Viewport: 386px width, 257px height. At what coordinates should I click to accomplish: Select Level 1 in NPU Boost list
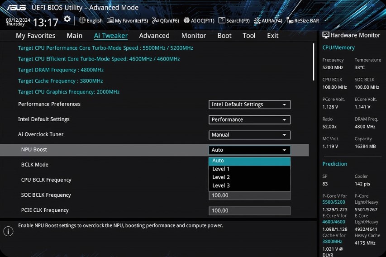click(x=221, y=169)
